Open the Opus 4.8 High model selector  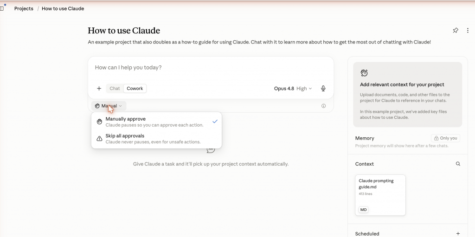[x=293, y=89]
